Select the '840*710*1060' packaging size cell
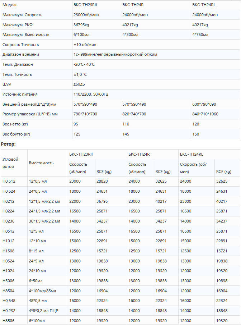The height and width of the screenshot is (325, 241). (205, 114)
